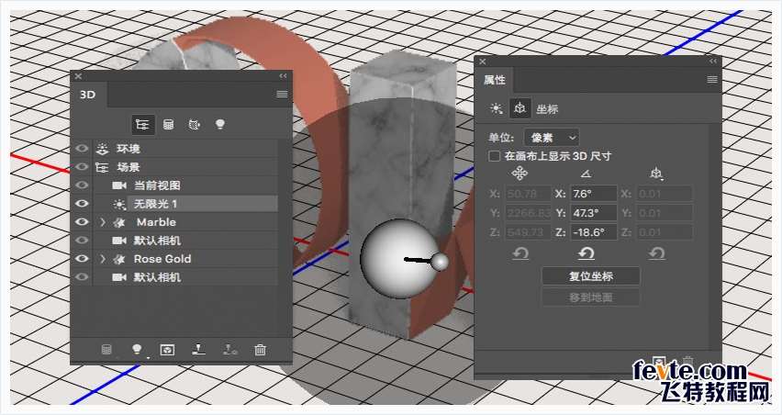The image size is (782, 415).
Task: Enable 在画布上显示 3D 尺寸 checkbox
Action: click(x=494, y=156)
